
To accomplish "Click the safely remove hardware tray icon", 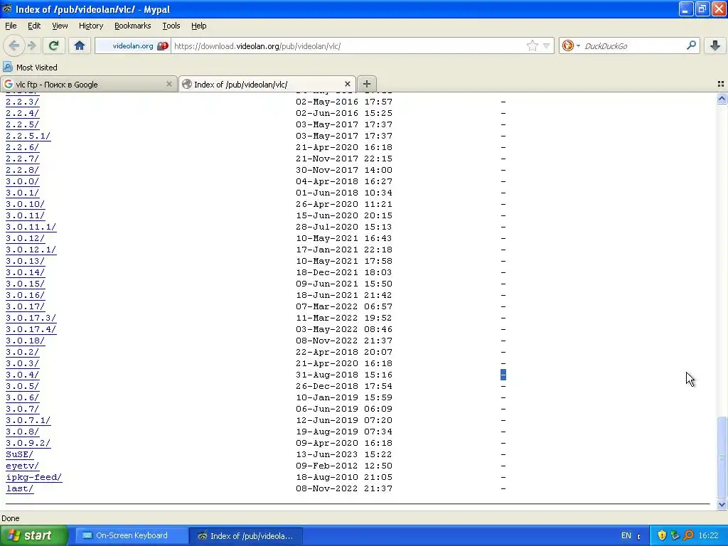I will [x=675, y=536].
